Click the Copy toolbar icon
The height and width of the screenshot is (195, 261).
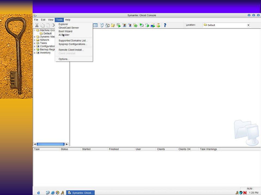(x=42, y=25)
